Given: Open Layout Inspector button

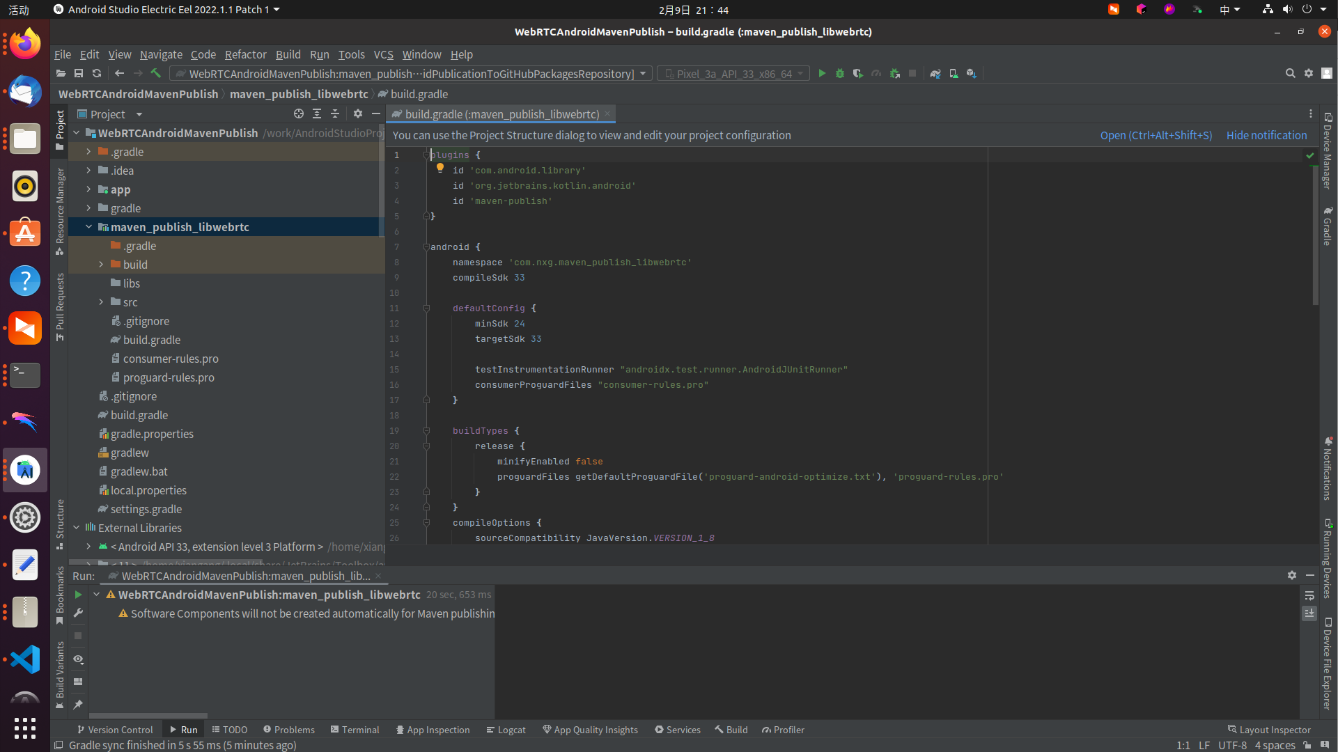Looking at the screenshot, I should (1269, 730).
